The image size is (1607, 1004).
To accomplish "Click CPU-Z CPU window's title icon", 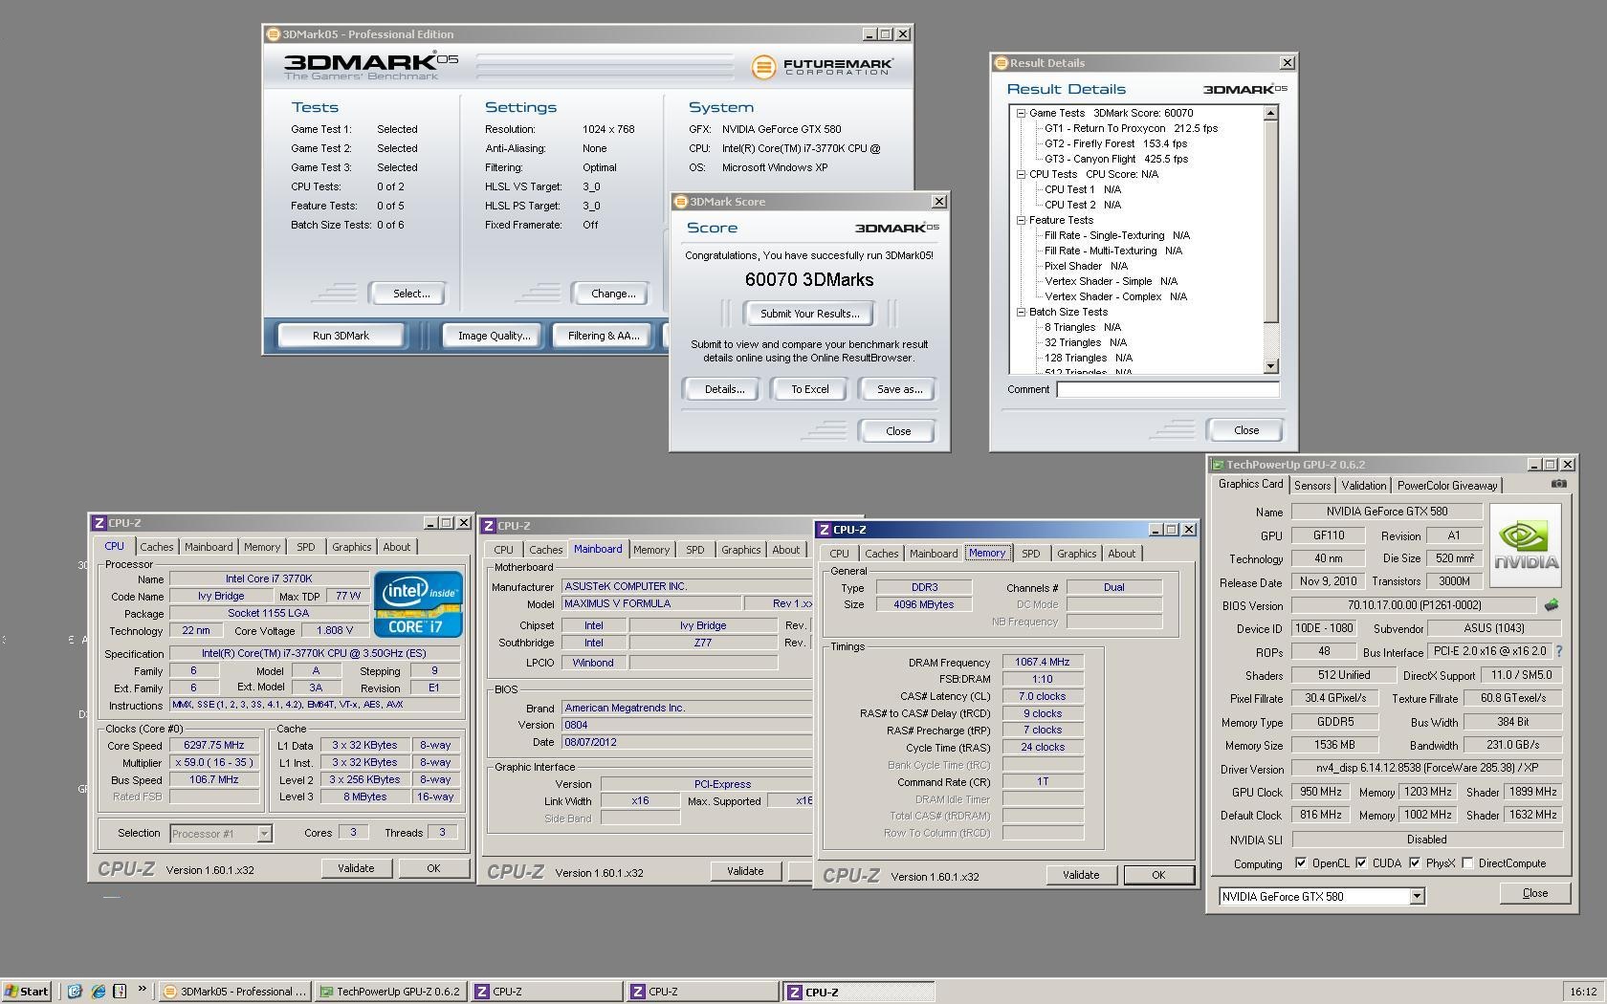I will coord(99,523).
